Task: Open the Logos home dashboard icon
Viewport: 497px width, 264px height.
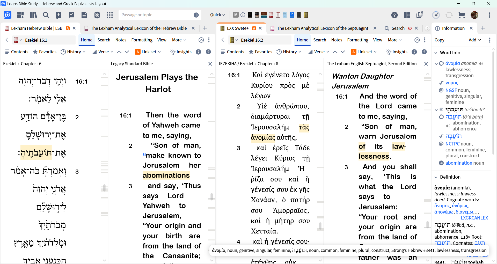Action: click(8, 15)
